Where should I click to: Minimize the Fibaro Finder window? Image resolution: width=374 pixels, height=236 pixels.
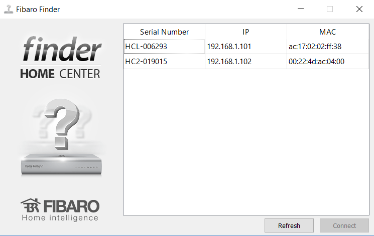tap(301, 9)
